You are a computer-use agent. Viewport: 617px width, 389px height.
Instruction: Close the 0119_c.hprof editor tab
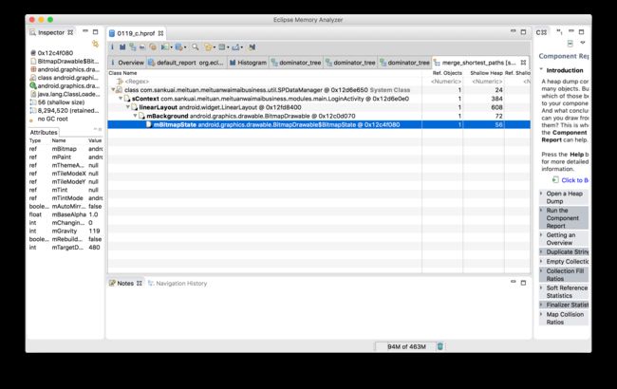pyautogui.click(x=160, y=33)
